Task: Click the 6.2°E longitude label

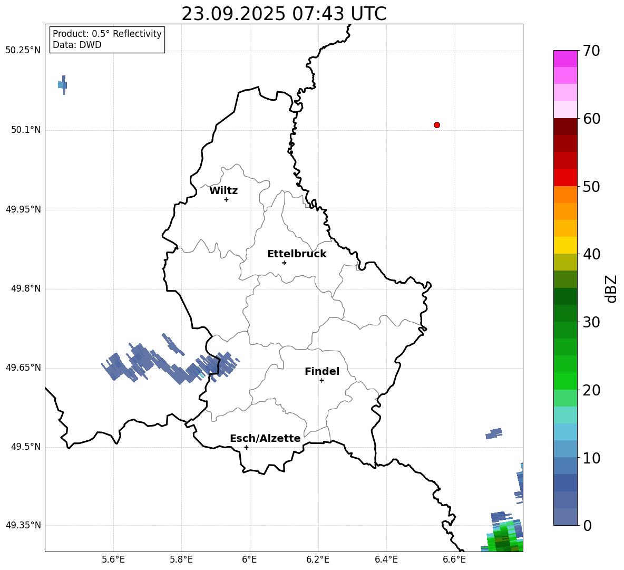Action: click(318, 560)
